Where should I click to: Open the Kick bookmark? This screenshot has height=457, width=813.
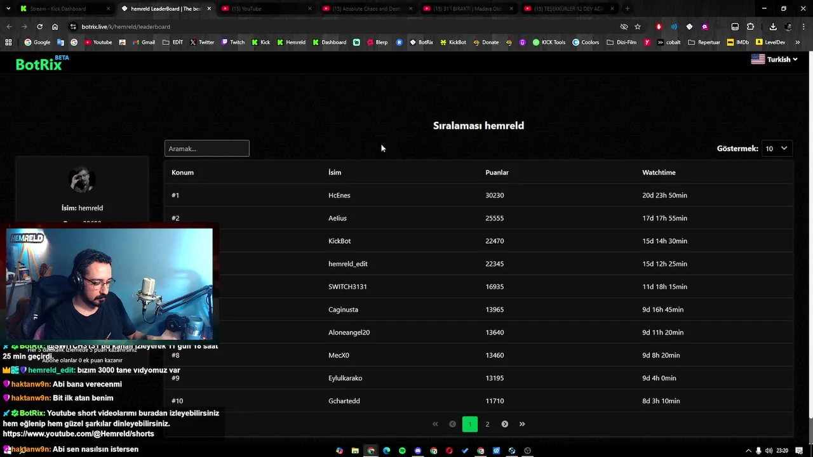(x=260, y=43)
